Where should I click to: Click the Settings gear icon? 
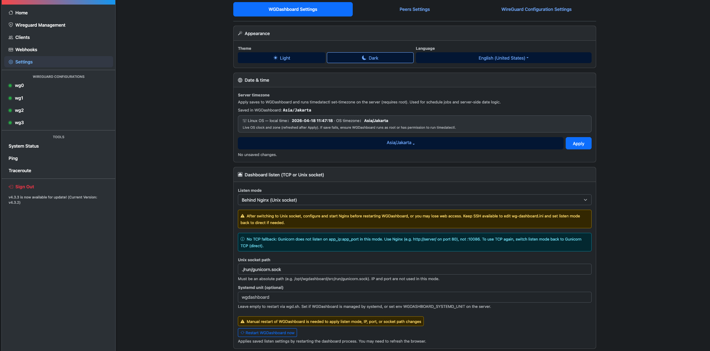(11, 62)
